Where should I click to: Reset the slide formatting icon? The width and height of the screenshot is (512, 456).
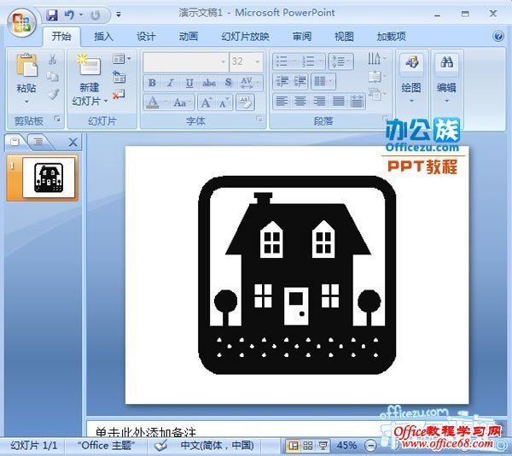coord(119,77)
